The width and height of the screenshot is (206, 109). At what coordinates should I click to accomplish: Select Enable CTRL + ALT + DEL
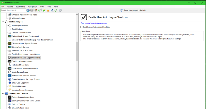coord(23,51)
